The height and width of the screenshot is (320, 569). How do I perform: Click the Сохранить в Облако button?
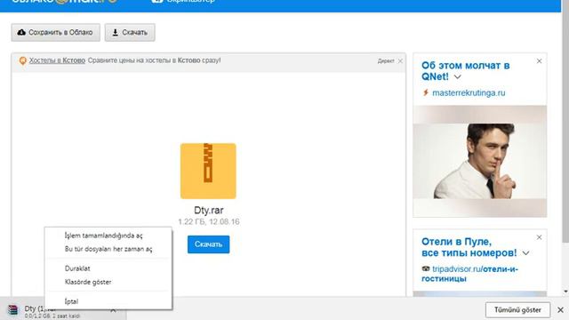55,33
